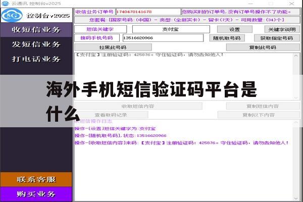Minimize the 云通讯 window

[x=250, y=4]
